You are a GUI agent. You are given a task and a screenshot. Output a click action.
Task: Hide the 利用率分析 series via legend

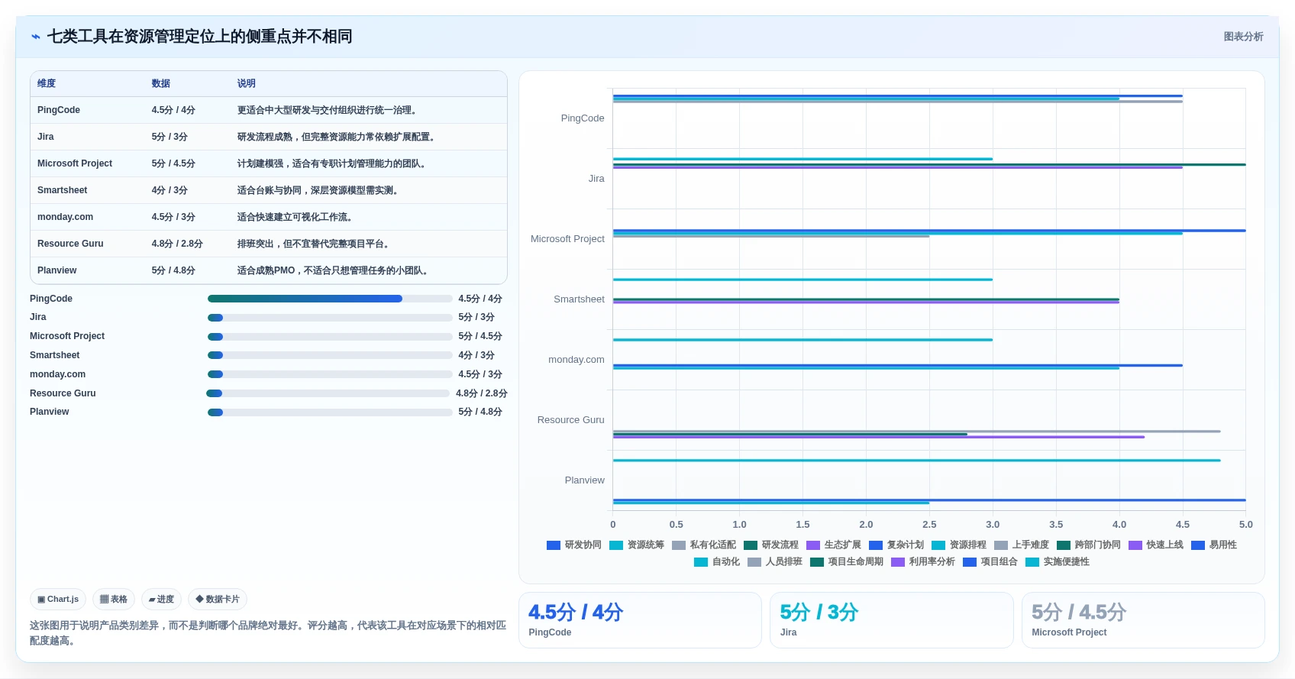pyautogui.click(x=923, y=561)
